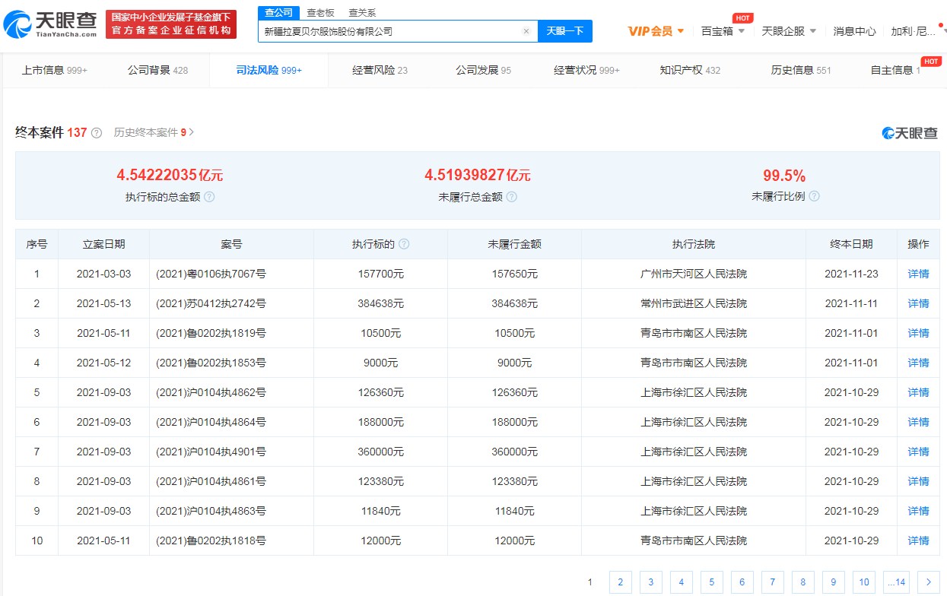Screen dimensions: 947x596
Task: Open the 知识产权 tab
Action: click(690, 70)
